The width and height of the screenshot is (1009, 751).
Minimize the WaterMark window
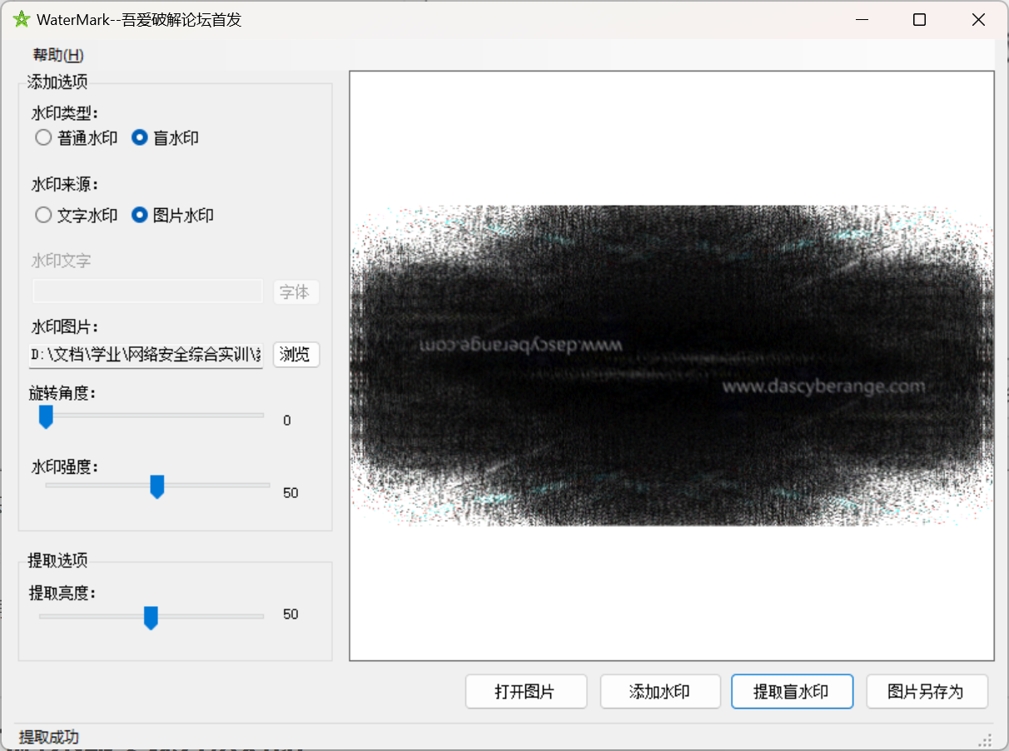coord(861,20)
